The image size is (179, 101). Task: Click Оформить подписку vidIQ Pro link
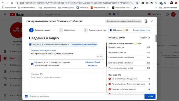tap(84, 44)
